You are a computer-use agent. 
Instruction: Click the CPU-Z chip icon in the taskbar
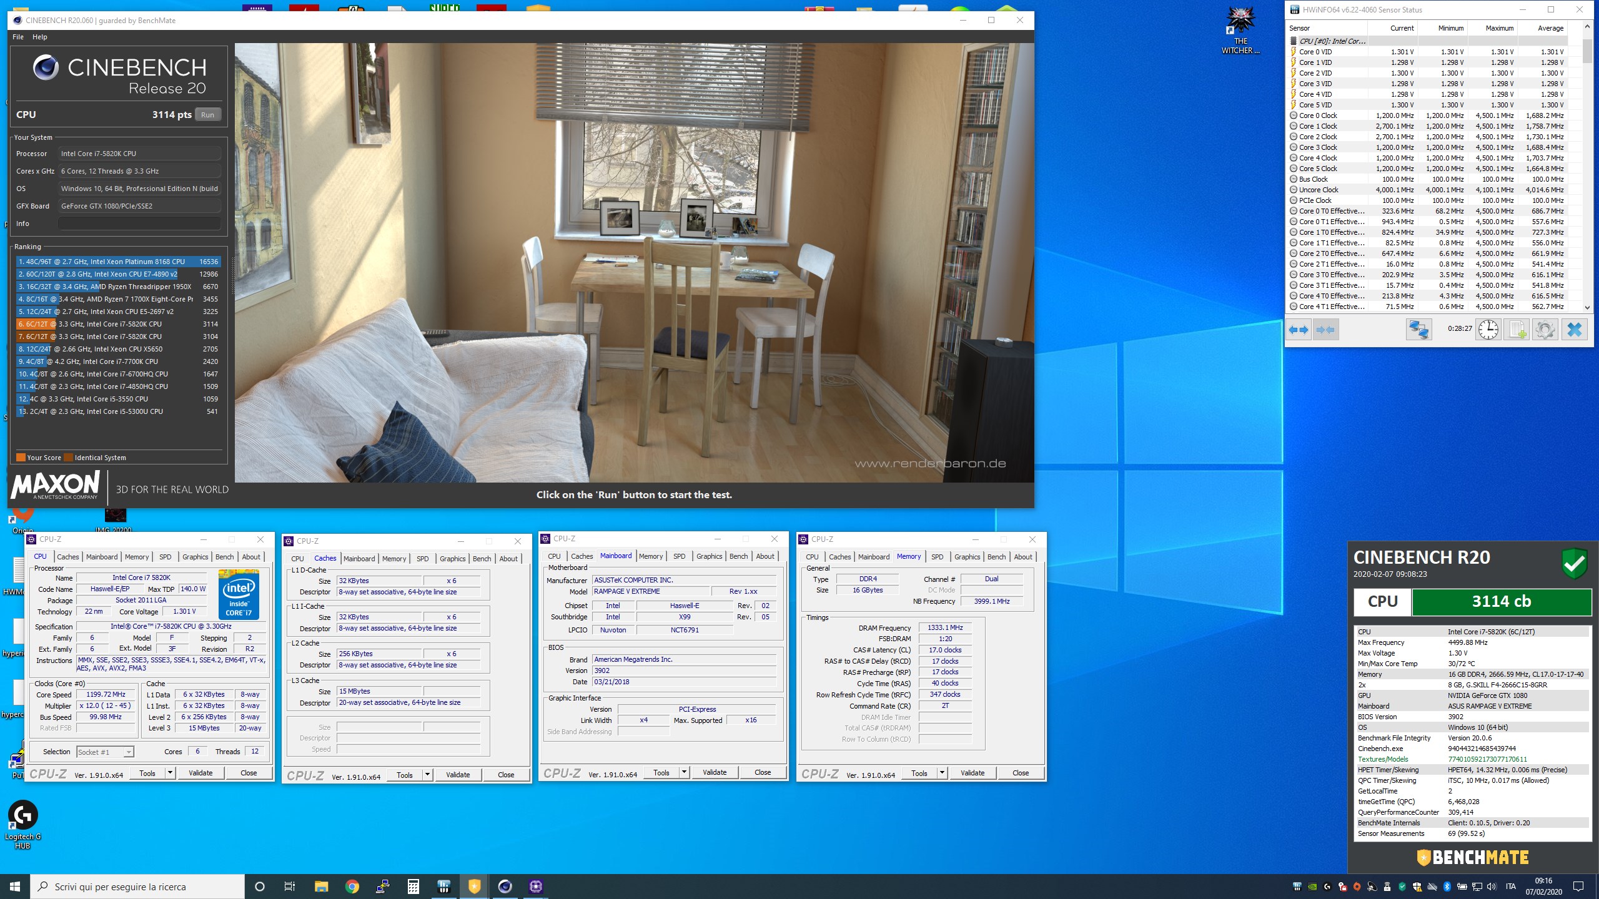pos(535,887)
